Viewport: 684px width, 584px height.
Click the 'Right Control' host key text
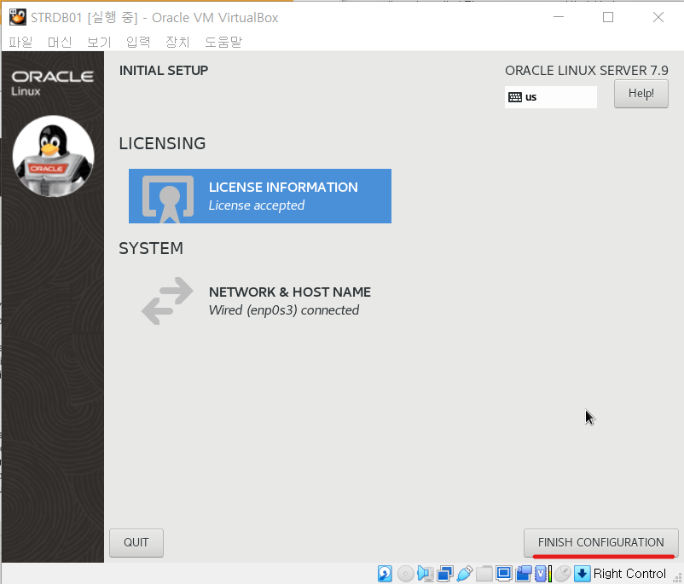click(x=630, y=574)
